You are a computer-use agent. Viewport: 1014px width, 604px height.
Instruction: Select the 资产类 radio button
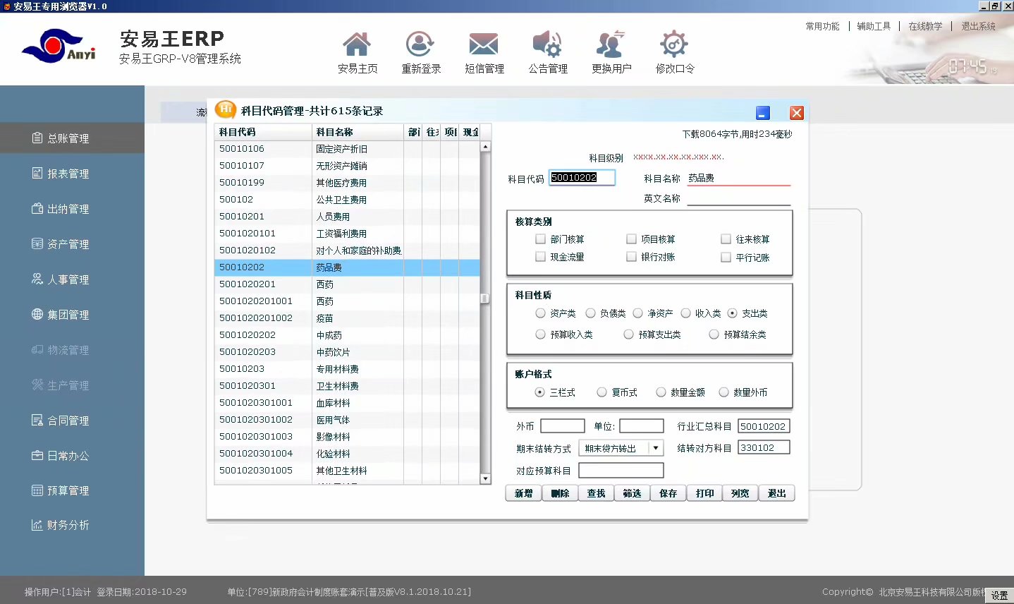(540, 313)
